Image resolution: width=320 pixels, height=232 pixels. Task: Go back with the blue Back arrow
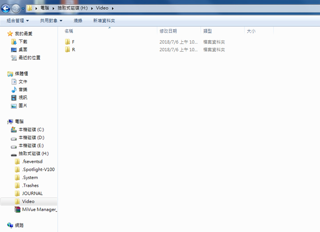click(x=6, y=8)
